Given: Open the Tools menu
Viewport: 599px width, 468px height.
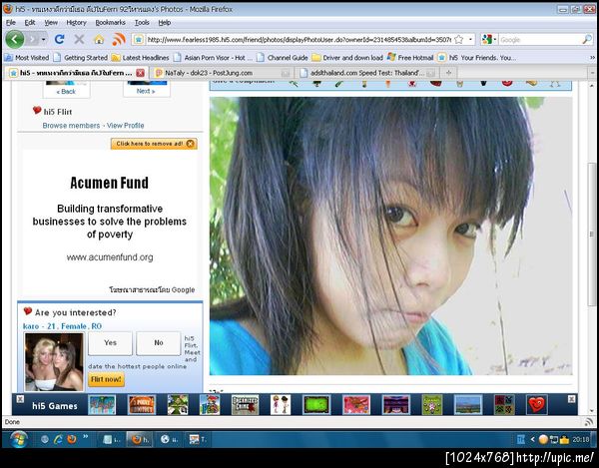Looking at the screenshot, I should (142, 23).
